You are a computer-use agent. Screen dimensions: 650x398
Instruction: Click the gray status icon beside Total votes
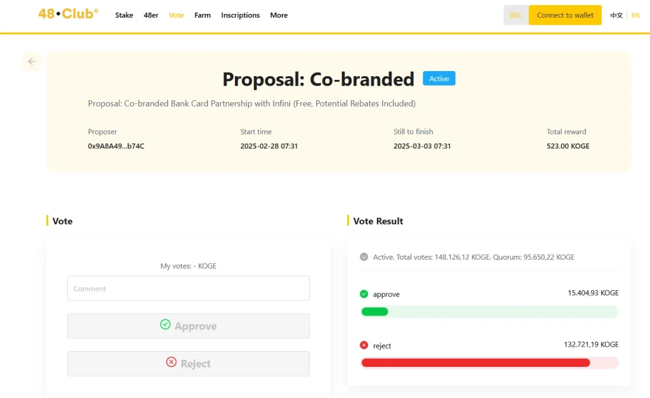[x=364, y=257]
